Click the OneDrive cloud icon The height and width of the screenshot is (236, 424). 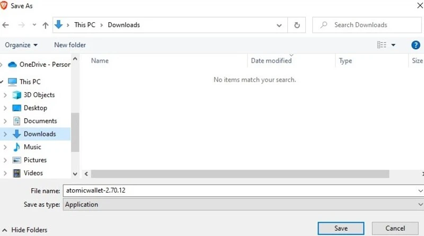click(12, 65)
